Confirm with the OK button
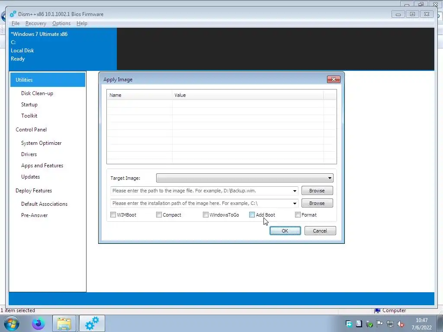 coord(285,231)
